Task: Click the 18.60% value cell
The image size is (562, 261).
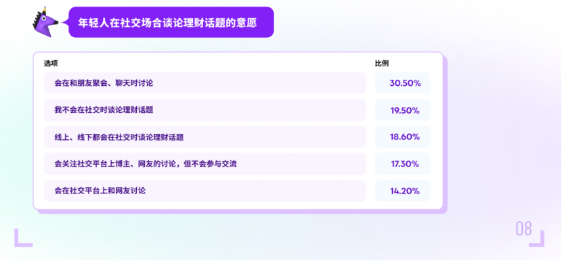Action: tap(402, 137)
